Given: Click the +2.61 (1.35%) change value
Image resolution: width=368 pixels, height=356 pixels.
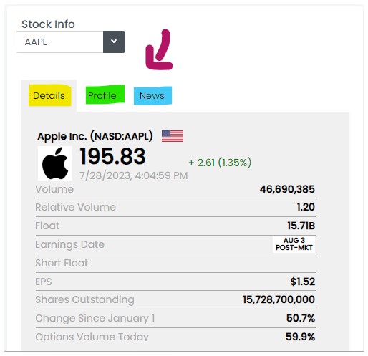Looking at the screenshot, I should [220, 163].
